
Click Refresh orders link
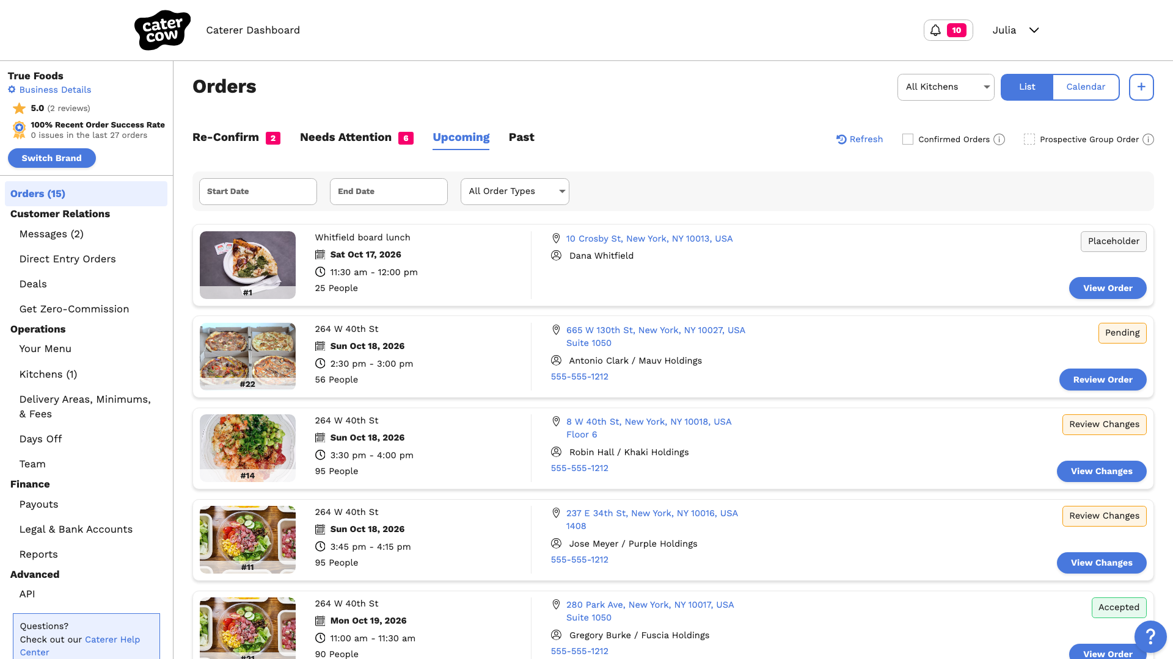tap(860, 139)
